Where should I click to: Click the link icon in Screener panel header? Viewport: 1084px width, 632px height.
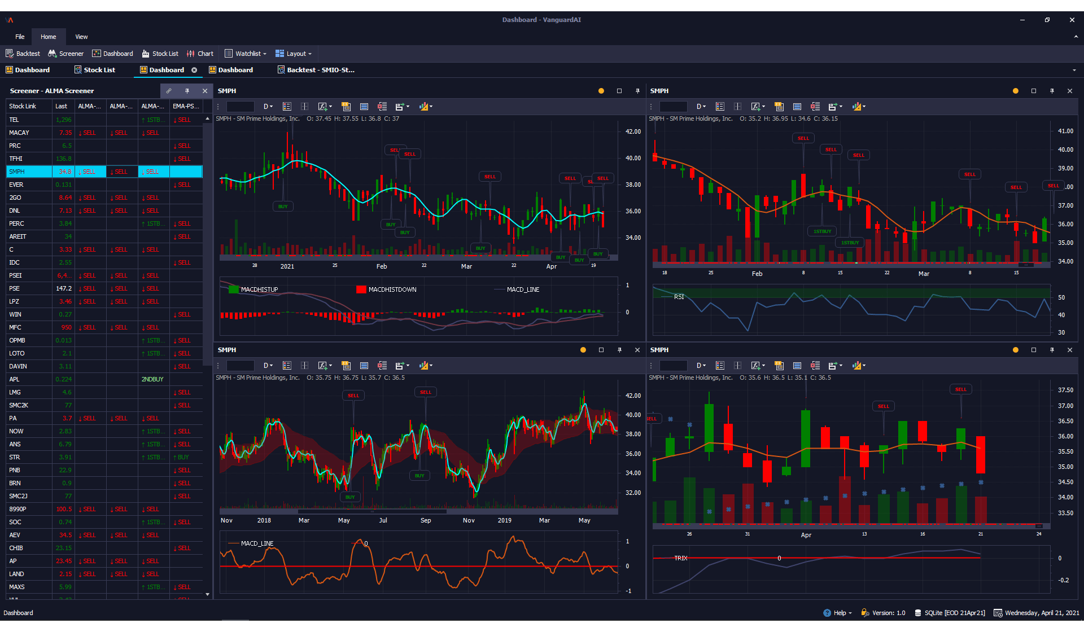pyautogui.click(x=169, y=91)
